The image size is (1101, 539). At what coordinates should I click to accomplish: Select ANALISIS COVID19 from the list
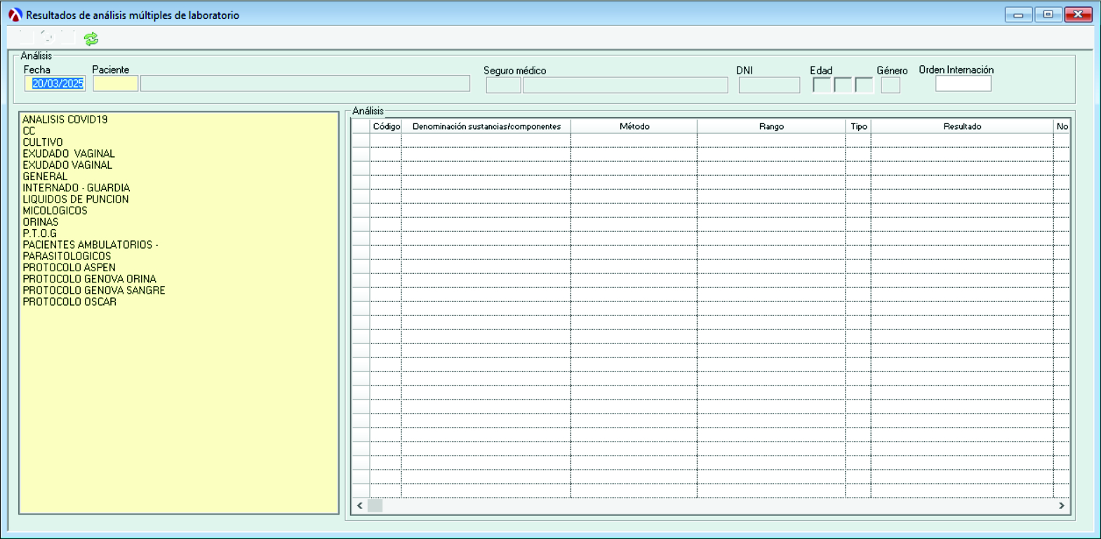coord(65,120)
